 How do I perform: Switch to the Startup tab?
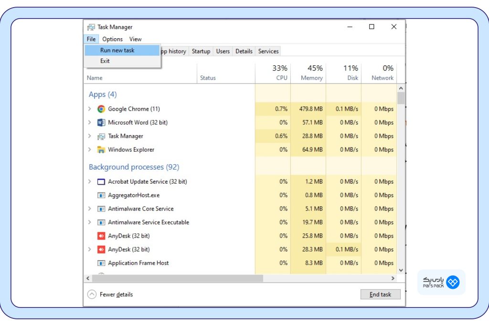click(201, 51)
